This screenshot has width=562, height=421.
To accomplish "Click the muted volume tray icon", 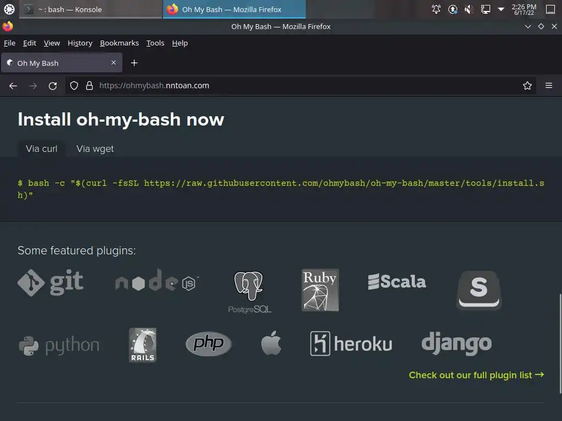I will point(469,9).
